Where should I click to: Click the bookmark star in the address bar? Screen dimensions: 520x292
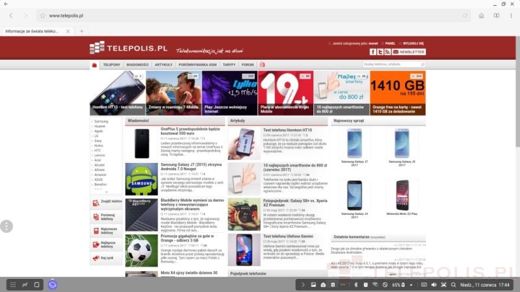click(x=43, y=16)
